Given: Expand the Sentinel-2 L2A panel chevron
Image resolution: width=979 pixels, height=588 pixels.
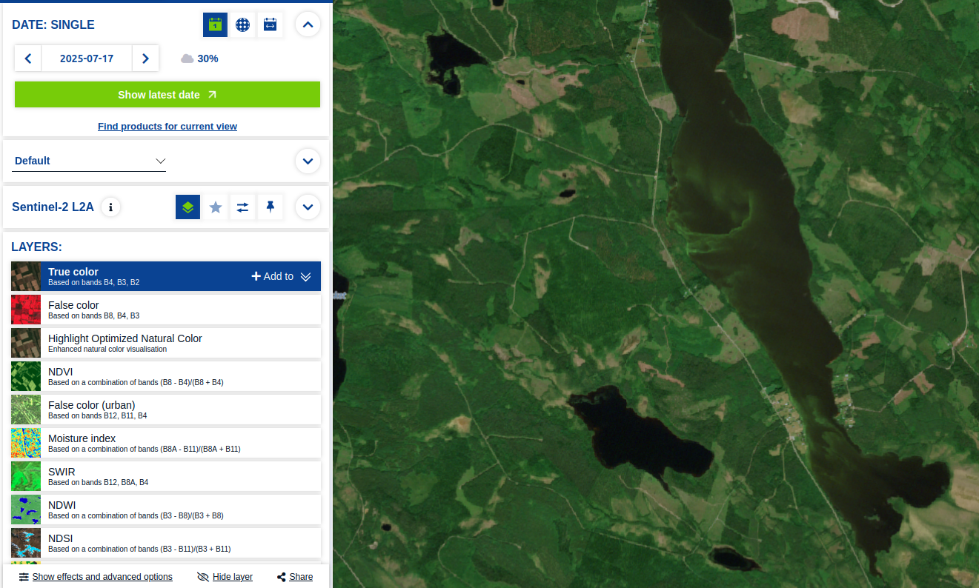Looking at the screenshot, I should click(308, 207).
